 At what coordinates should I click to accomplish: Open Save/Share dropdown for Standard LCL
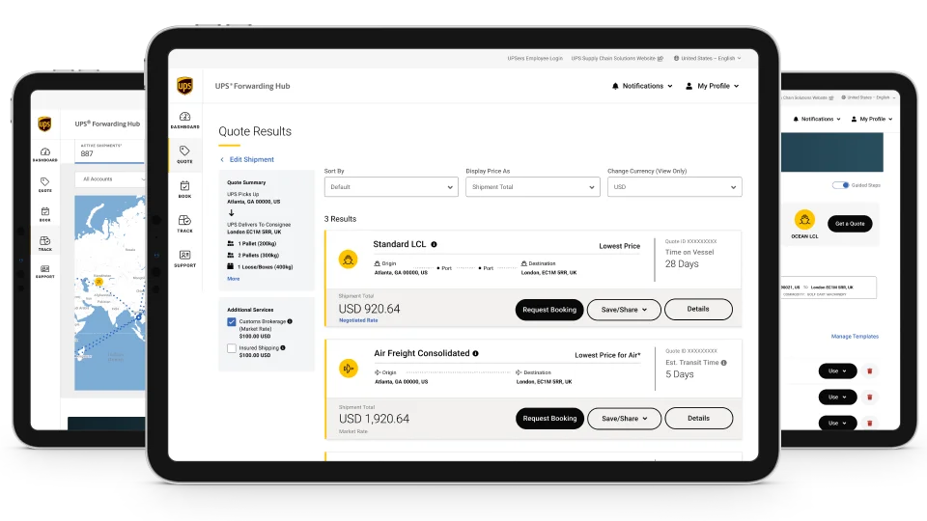pyautogui.click(x=624, y=310)
